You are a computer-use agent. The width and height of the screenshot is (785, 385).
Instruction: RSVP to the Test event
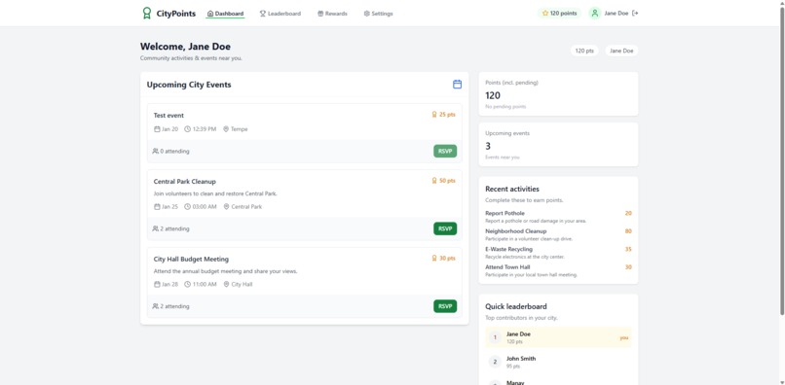tap(445, 151)
